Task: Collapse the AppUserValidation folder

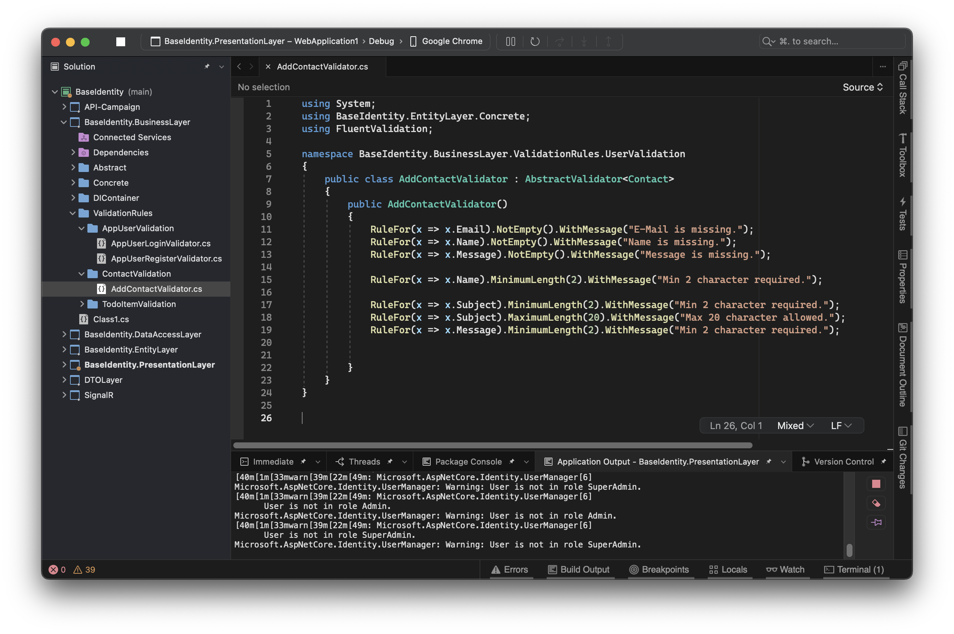Action: (81, 228)
